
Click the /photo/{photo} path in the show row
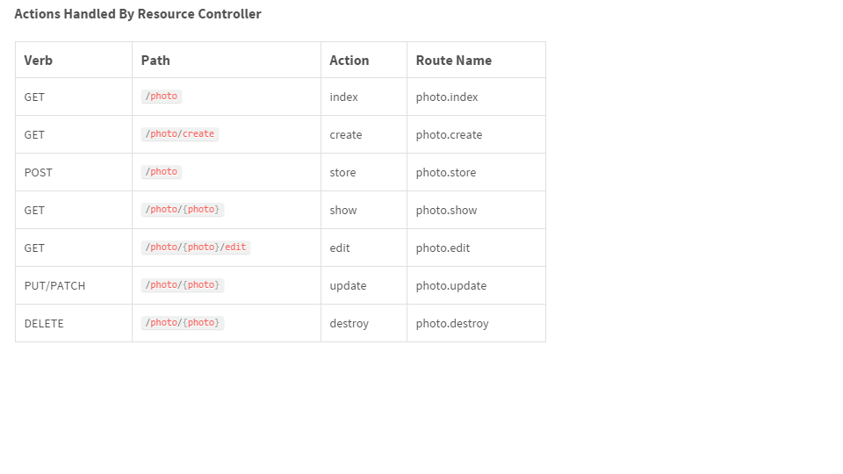pyautogui.click(x=183, y=210)
